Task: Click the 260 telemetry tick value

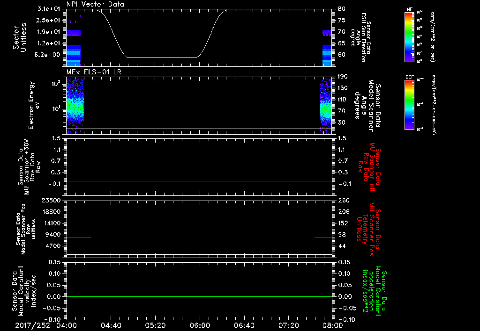Action: (343, 200)
